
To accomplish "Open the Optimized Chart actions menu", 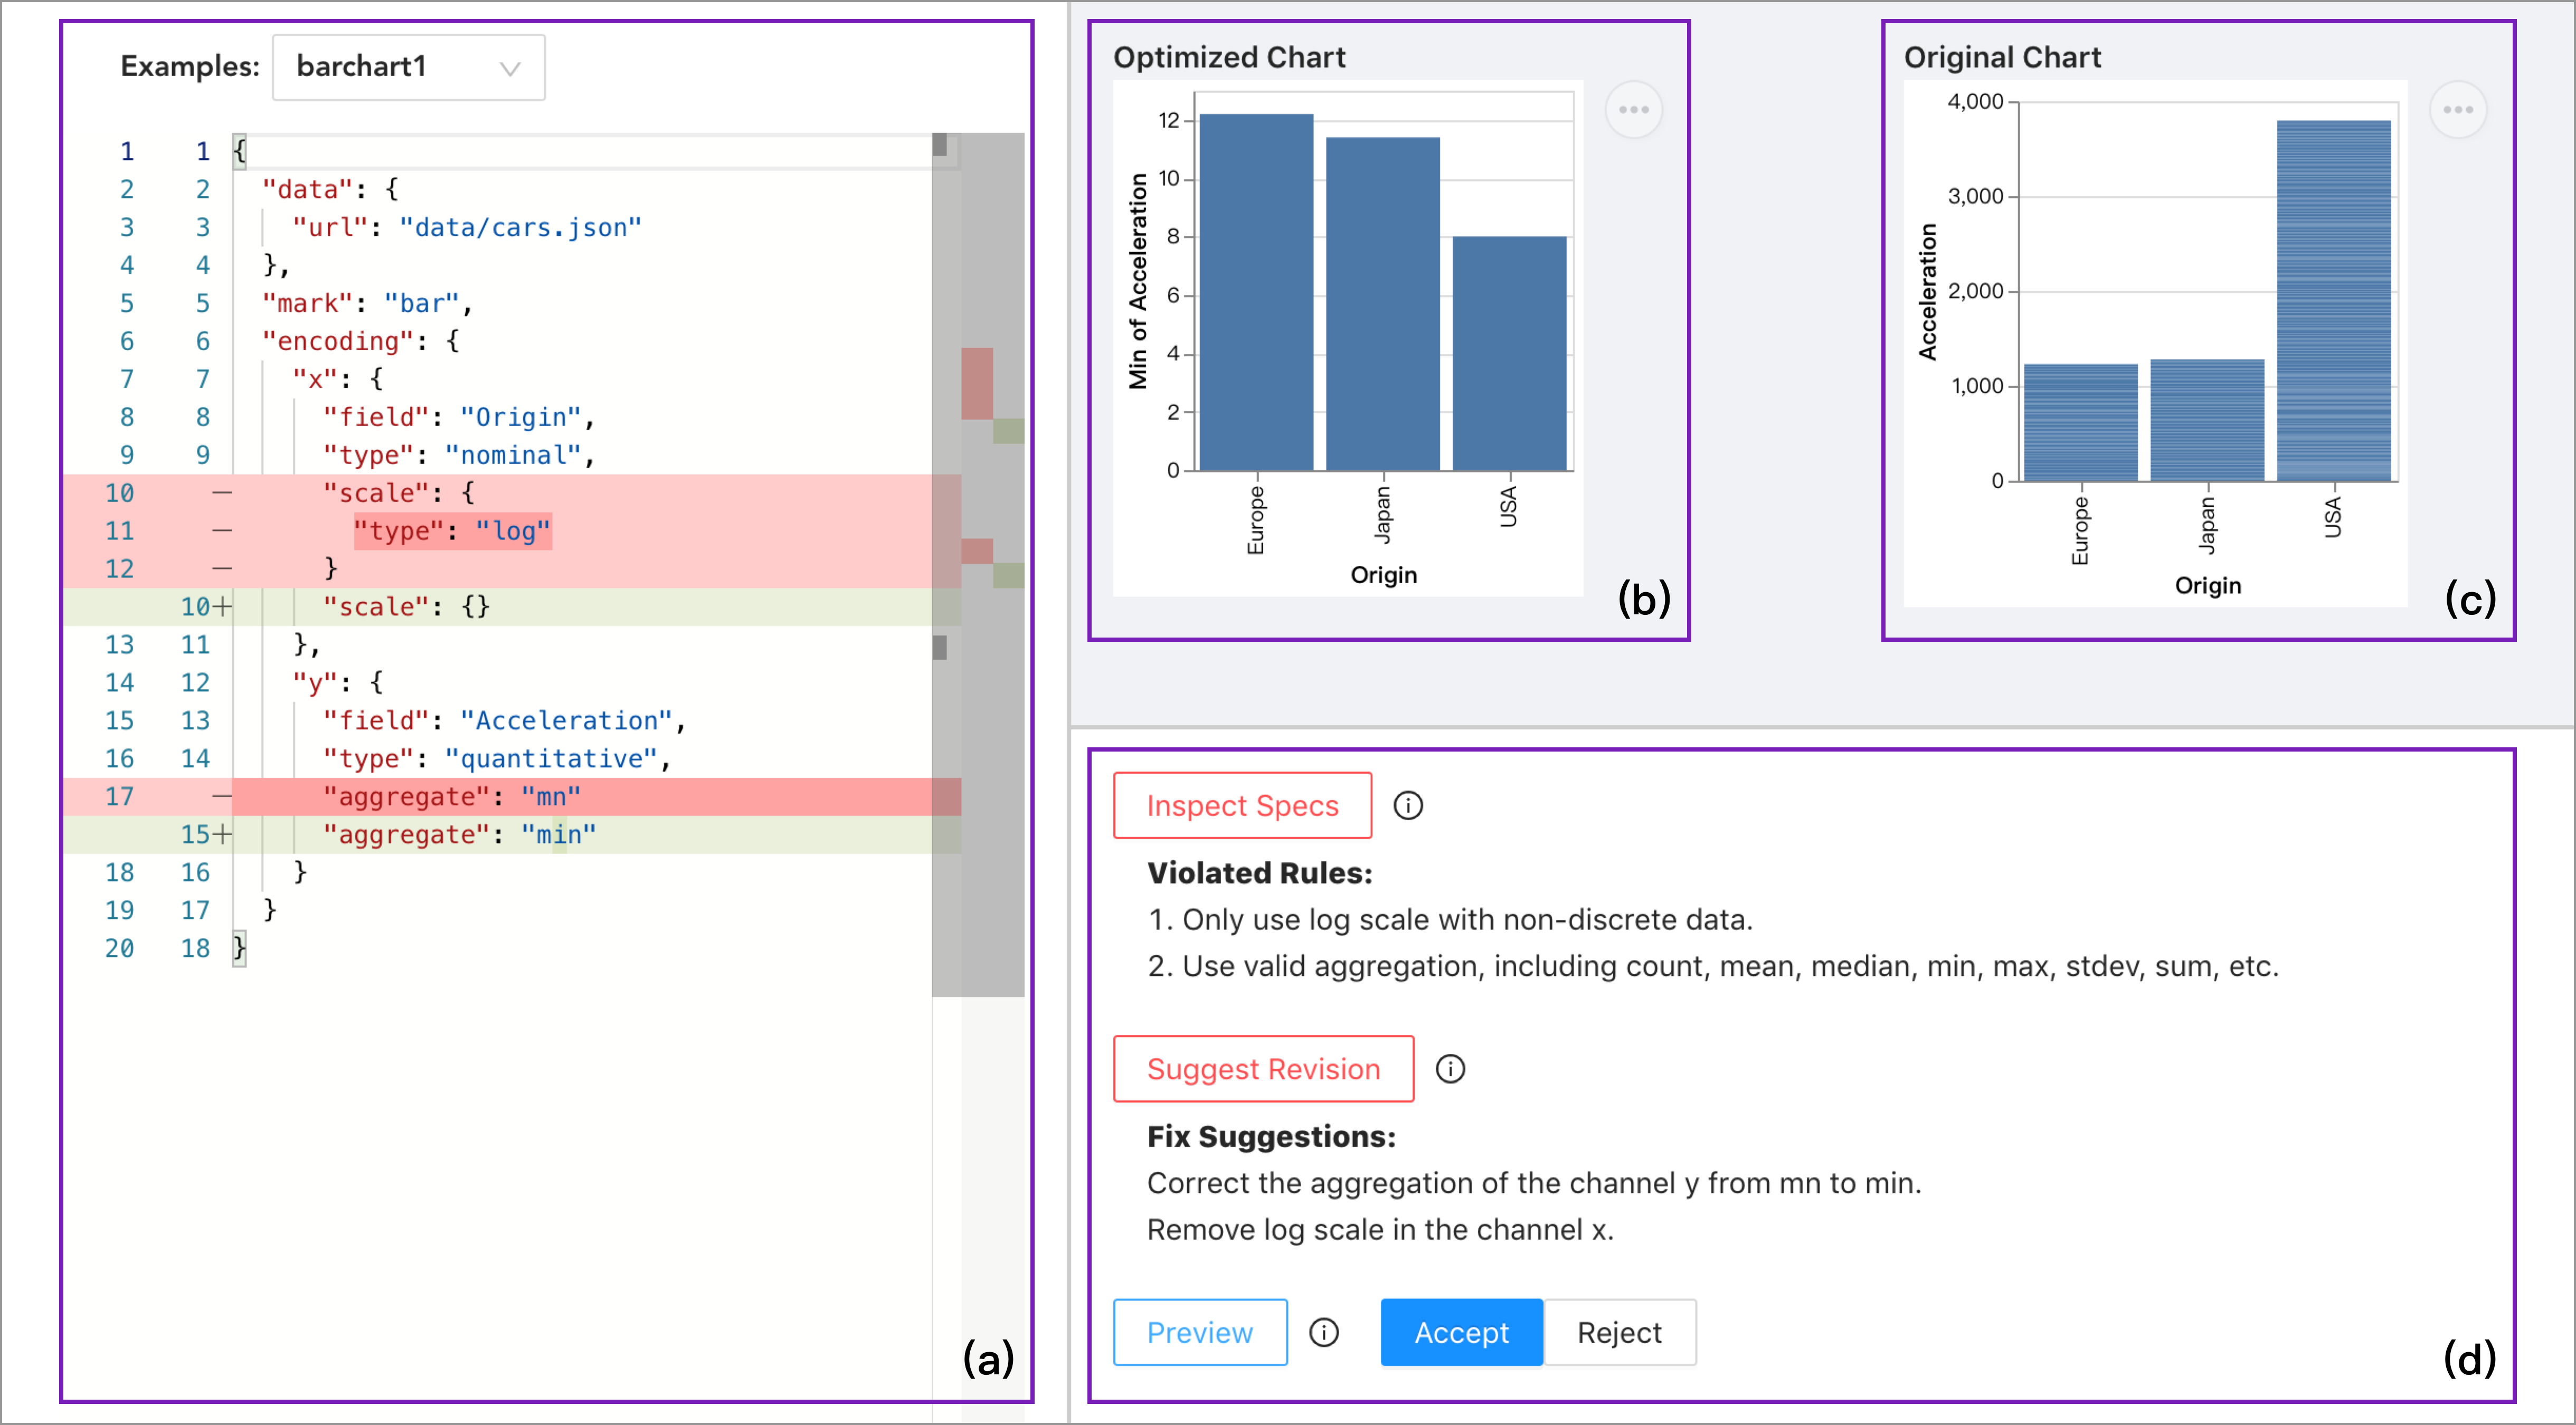I will 1633,110.
